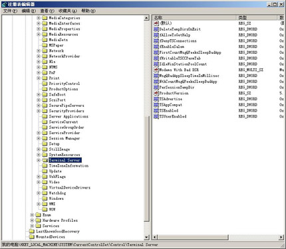286x249 pixels.
Task: Click the ProductVersion string value icon
Action: [156, 93]
